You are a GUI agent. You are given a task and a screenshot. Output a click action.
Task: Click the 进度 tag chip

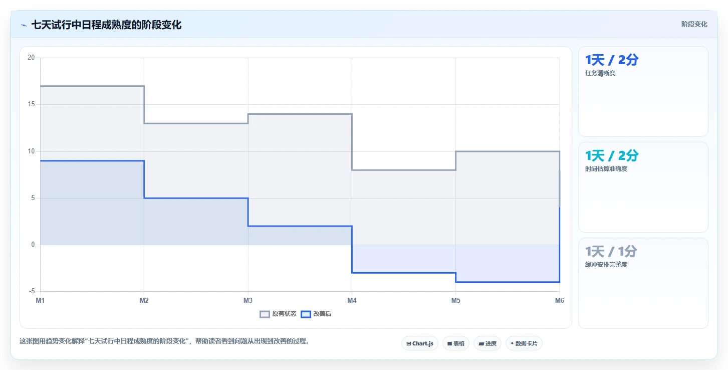[x=488, y=343]
